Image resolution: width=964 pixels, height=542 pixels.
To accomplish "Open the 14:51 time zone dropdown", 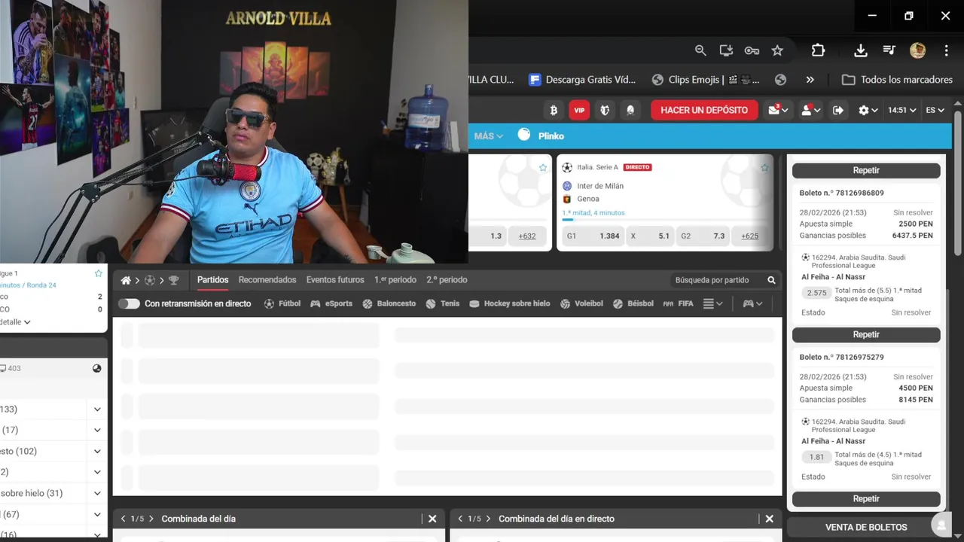I will 901,110.
